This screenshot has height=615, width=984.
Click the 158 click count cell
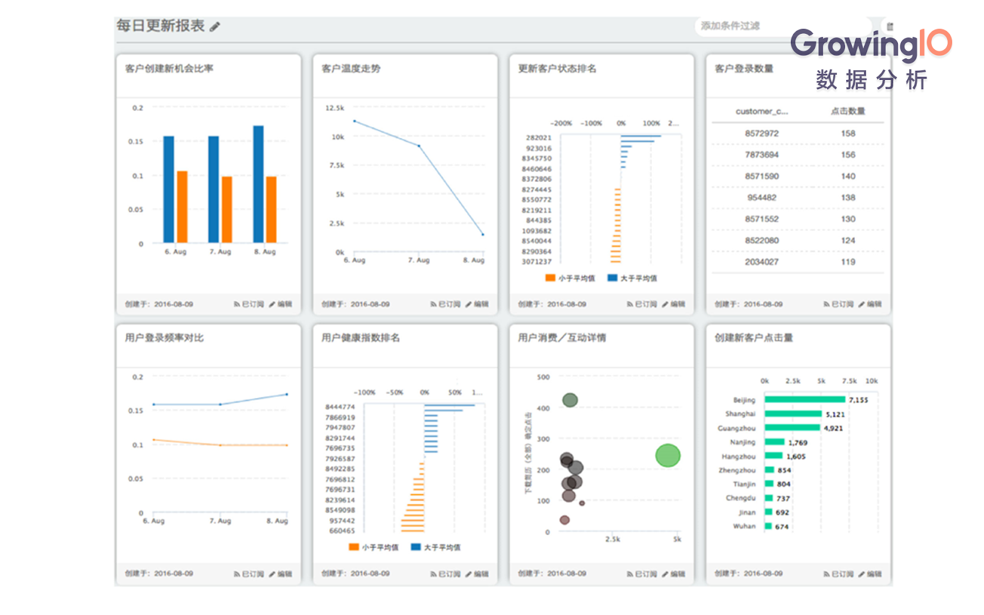point(848,133)
